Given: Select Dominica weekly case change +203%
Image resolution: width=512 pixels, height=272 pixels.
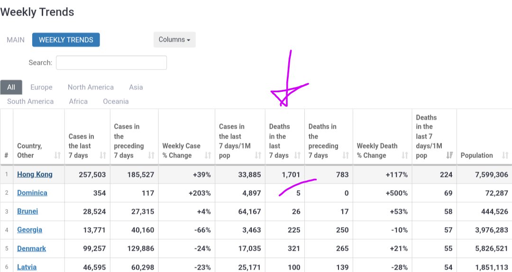Looking at the screenshot, I should click(x=200, y=193).
